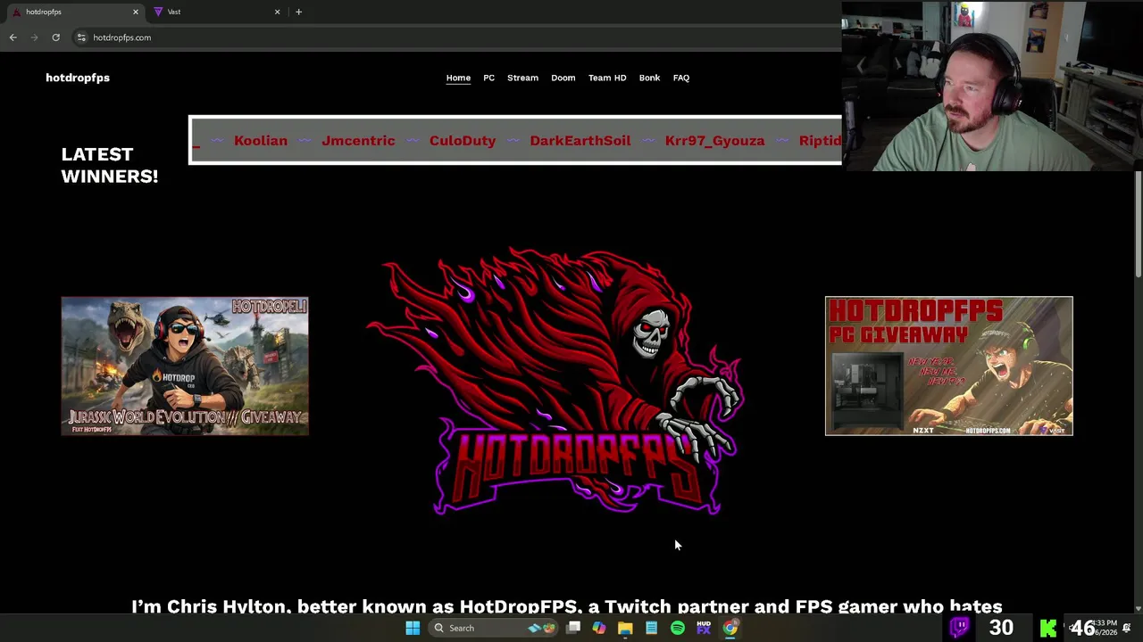Viewport: 1143px width, 642px height.
Task: Close the hotdropfps browser tab
Action: (136, 12)
